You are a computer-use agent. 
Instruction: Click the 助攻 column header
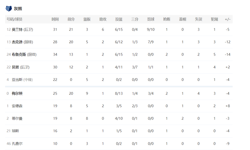tap(103, 19)
